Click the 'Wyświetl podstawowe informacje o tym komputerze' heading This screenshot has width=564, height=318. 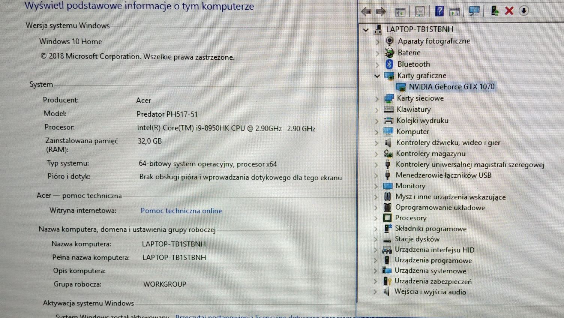139,6
